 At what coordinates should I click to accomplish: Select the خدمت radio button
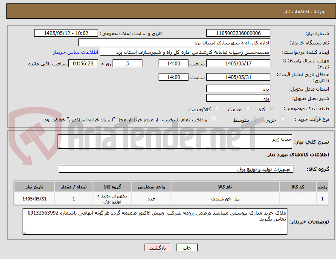pos(248,109)
